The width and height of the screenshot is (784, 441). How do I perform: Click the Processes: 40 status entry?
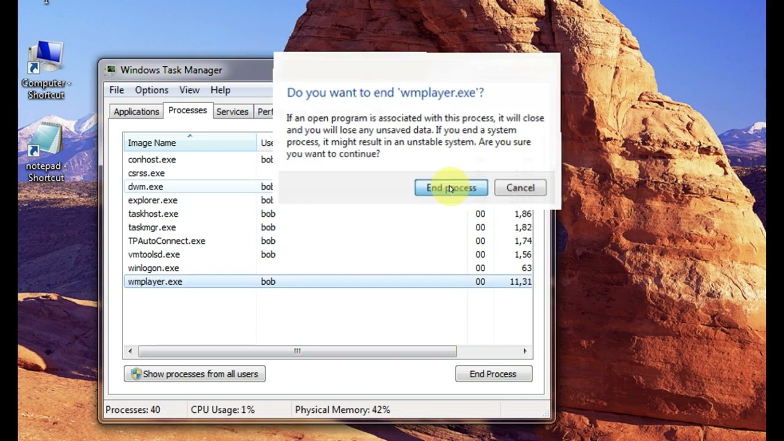click(133, 410)
